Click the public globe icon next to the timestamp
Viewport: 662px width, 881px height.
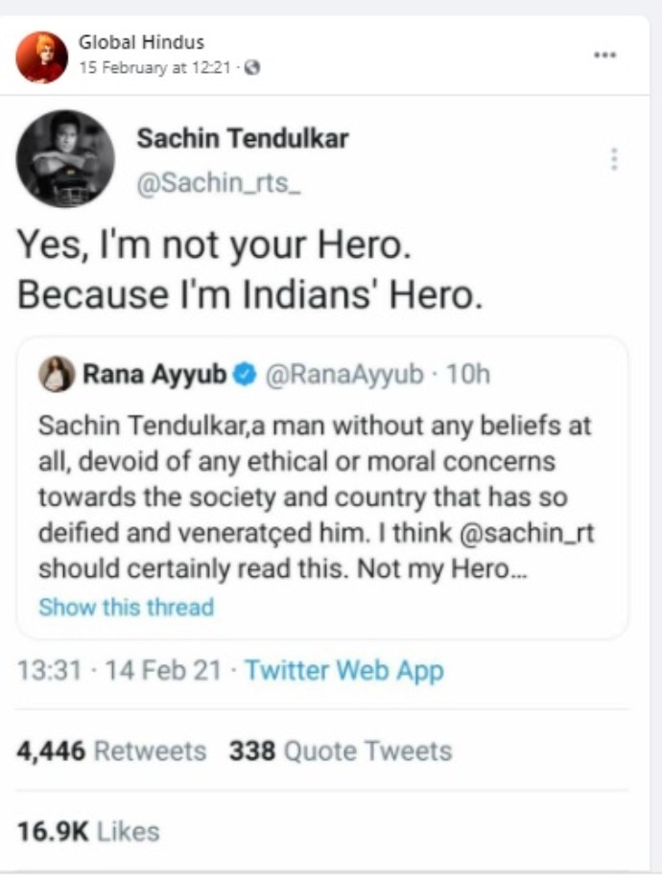253,68
